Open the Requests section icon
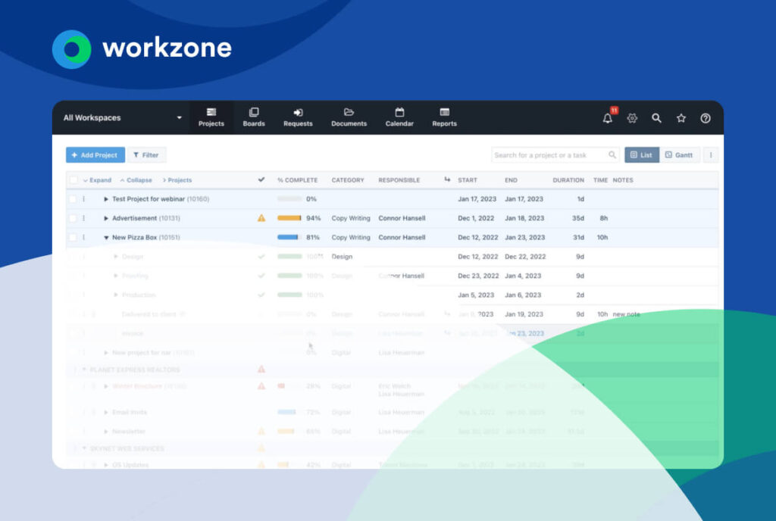The height and width of the screenshot is (521, 776). [x=298, y=116]
